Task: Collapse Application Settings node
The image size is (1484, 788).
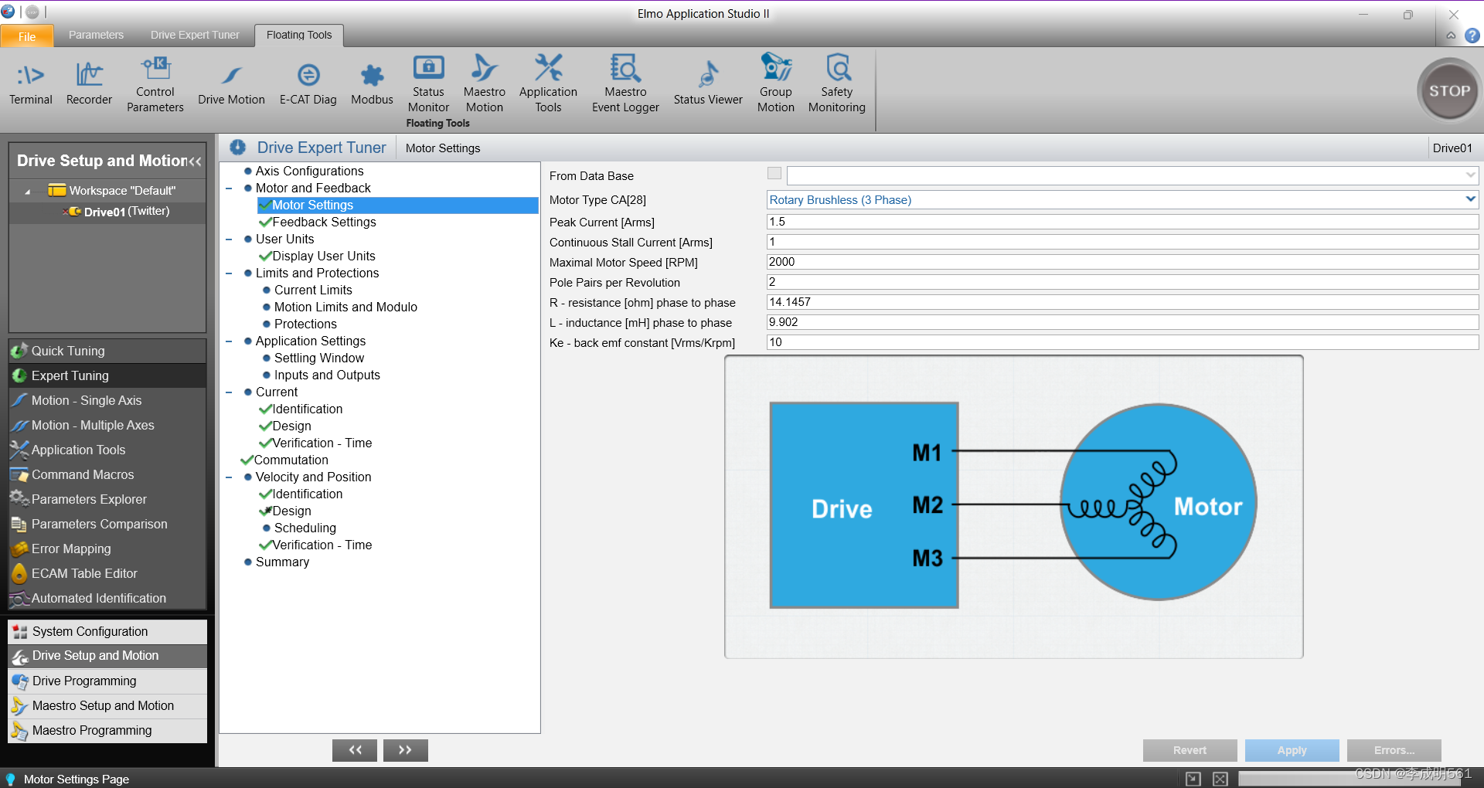Action: tap(229, 341)
